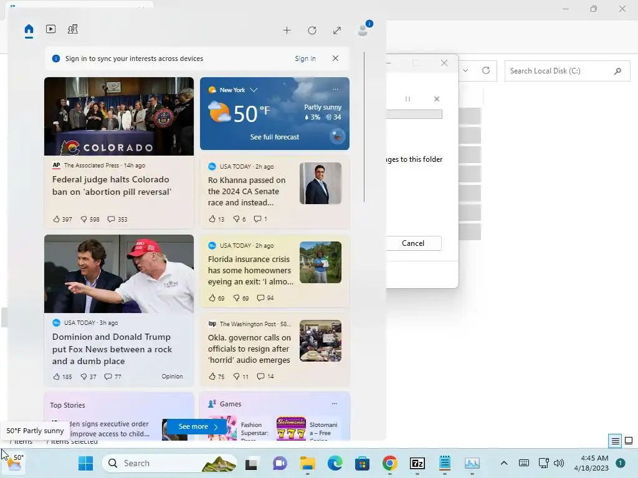Like the Colorado ban story
The height and width of the screenshot is (478, 638).
click(62, 219)
